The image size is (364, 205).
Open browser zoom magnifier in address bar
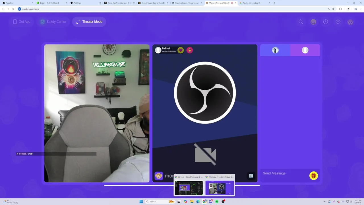pos(329,9)
